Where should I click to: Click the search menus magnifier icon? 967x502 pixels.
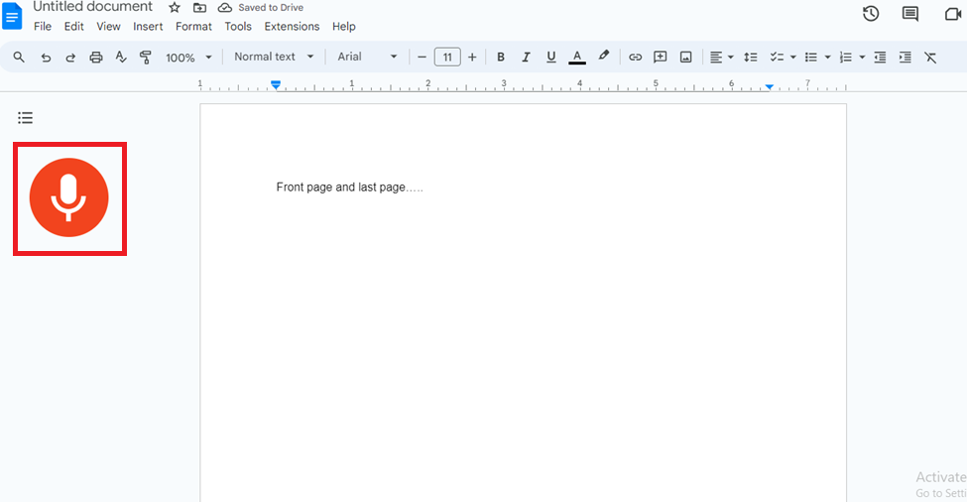(19, 58)
